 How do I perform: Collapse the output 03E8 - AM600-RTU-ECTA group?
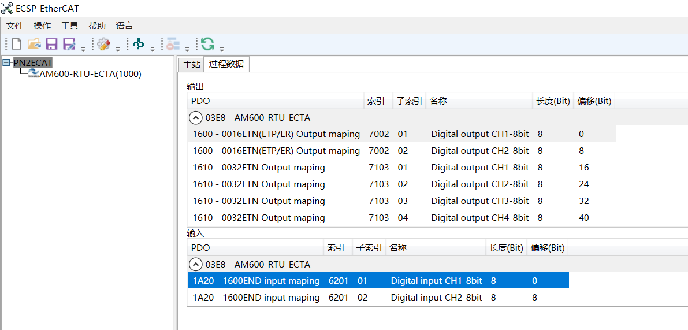coord(196,118)
